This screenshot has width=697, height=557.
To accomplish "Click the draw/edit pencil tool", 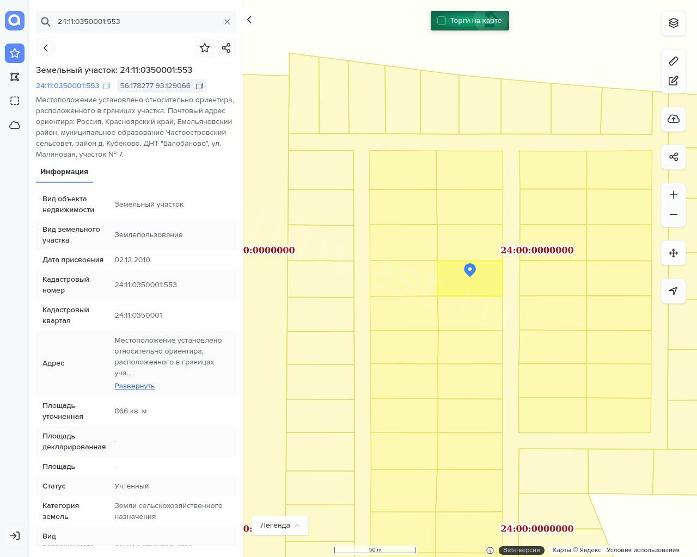I will click(x=674, y=81).
